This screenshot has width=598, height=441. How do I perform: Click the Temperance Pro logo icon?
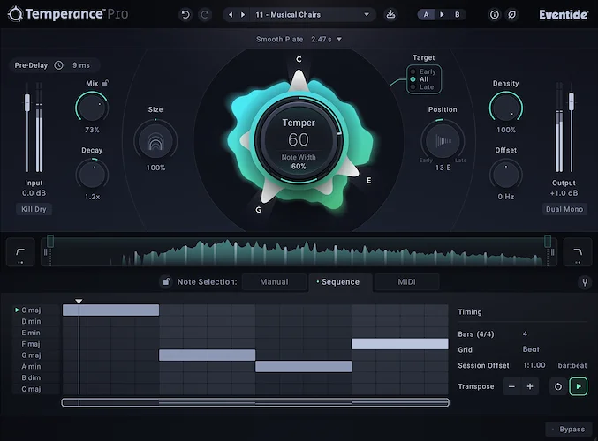point(15,14)
